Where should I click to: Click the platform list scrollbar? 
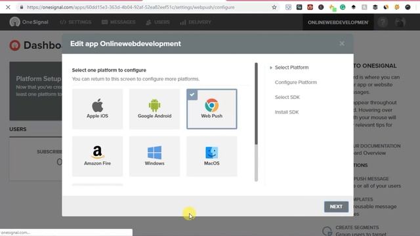pyautogui.click(x=256, y=104)
